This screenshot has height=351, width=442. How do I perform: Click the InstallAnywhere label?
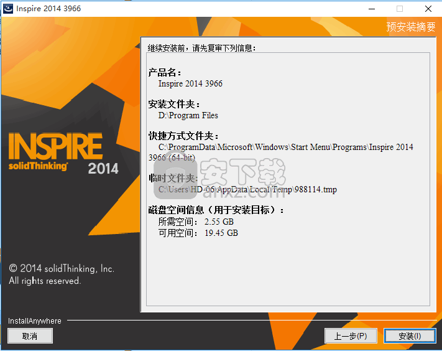(x=35, y=321)
